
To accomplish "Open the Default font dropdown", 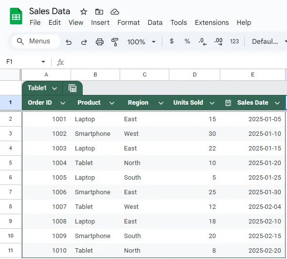I will coord(269,41).
